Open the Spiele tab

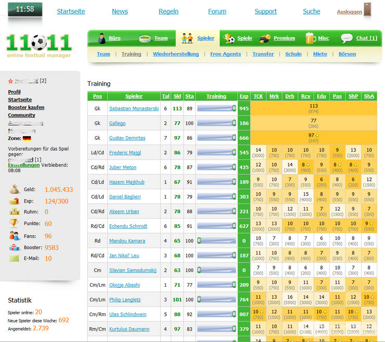coord(245,38)
